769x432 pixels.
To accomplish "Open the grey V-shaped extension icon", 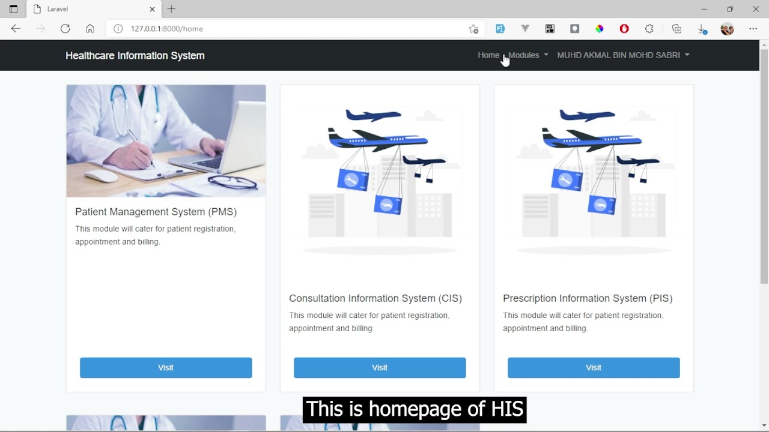I will [x=525, y=29].
